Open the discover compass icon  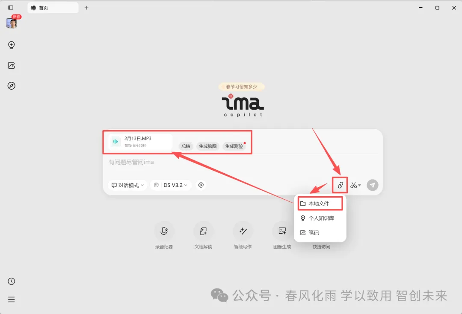[x=12, y=86]
